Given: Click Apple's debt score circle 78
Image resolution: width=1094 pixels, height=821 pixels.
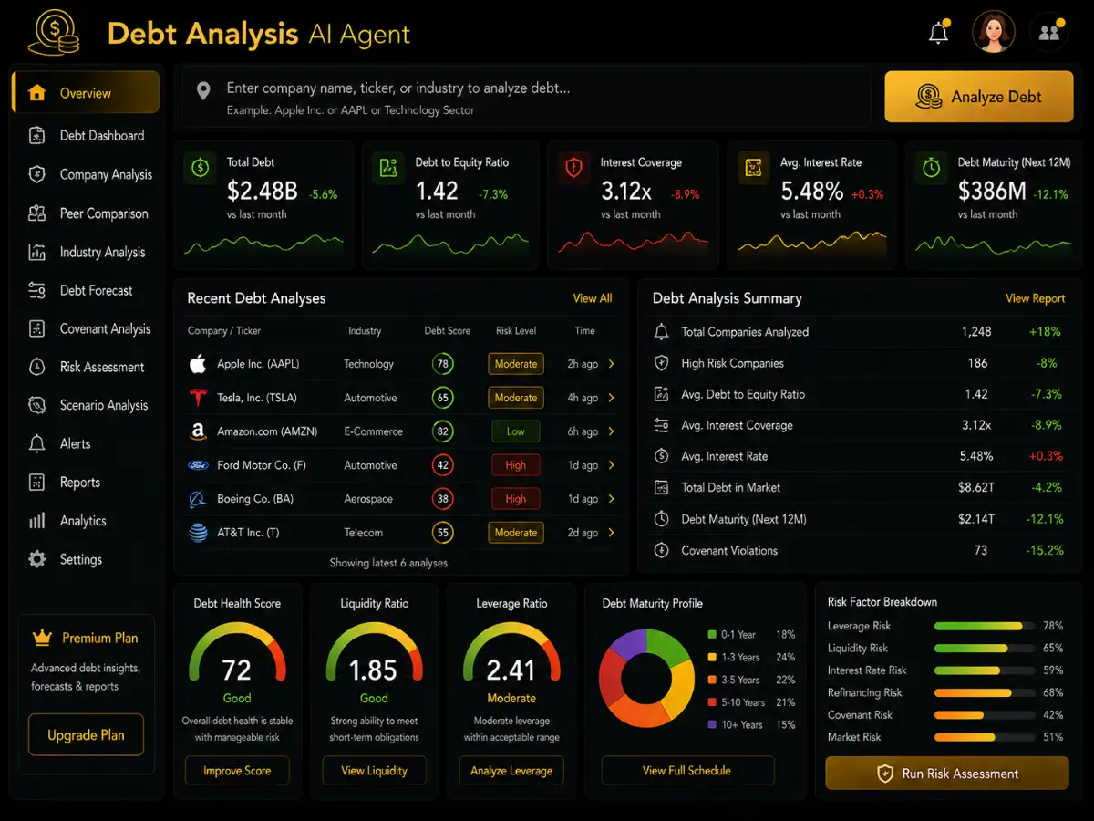Looking at the screenshot, I should (x=443, y=364).
